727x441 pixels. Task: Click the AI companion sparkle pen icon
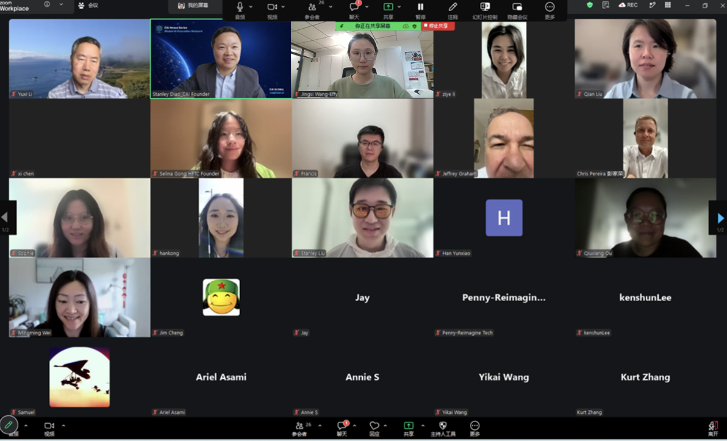point(652,5)
